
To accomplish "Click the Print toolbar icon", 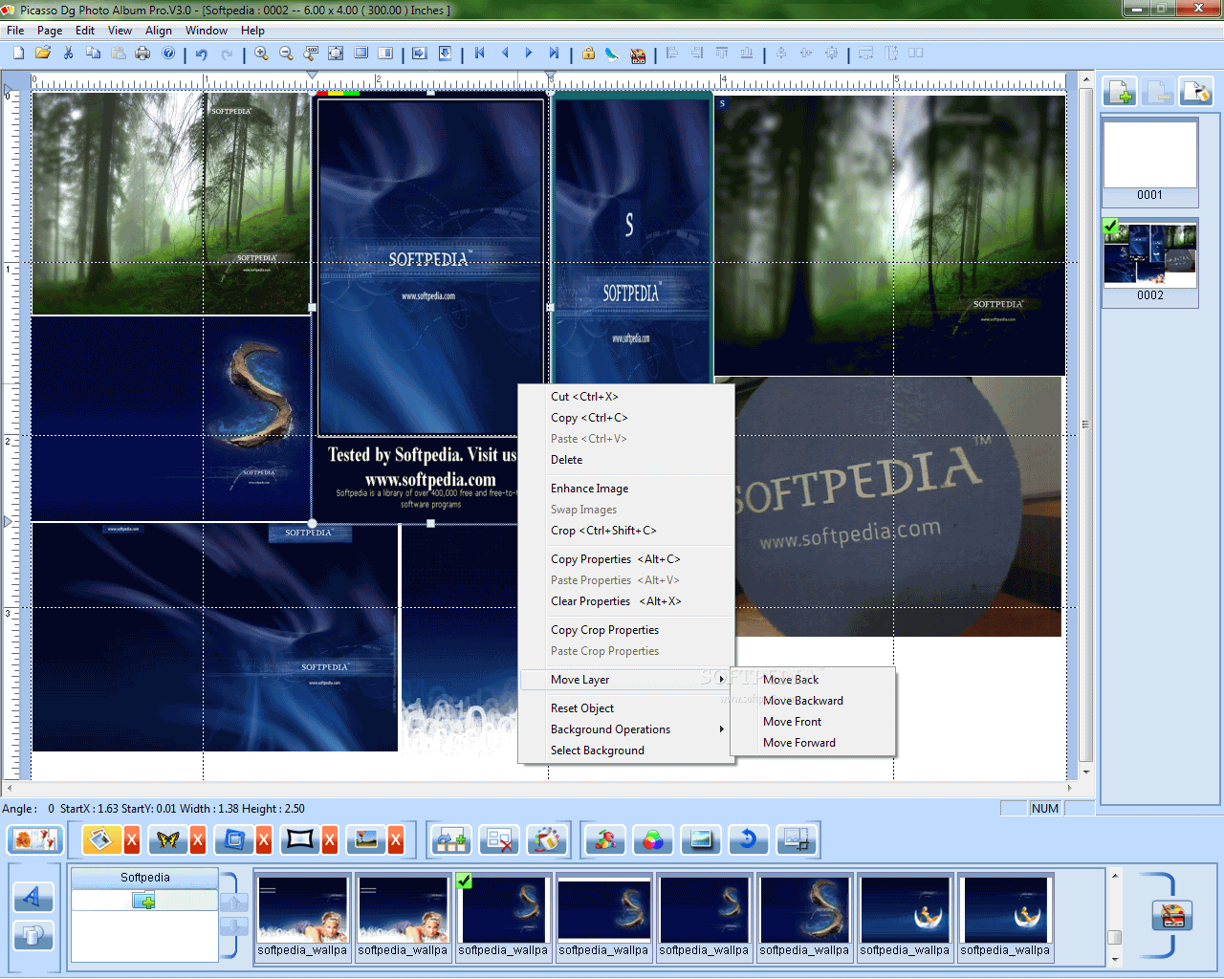I will pos(142,54).
